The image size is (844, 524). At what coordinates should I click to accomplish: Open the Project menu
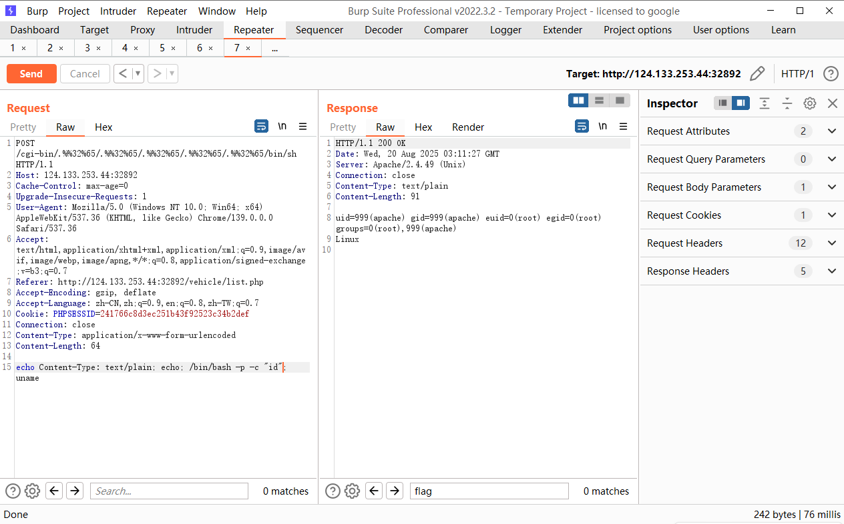pyautogui.click(x=74, y=11)
